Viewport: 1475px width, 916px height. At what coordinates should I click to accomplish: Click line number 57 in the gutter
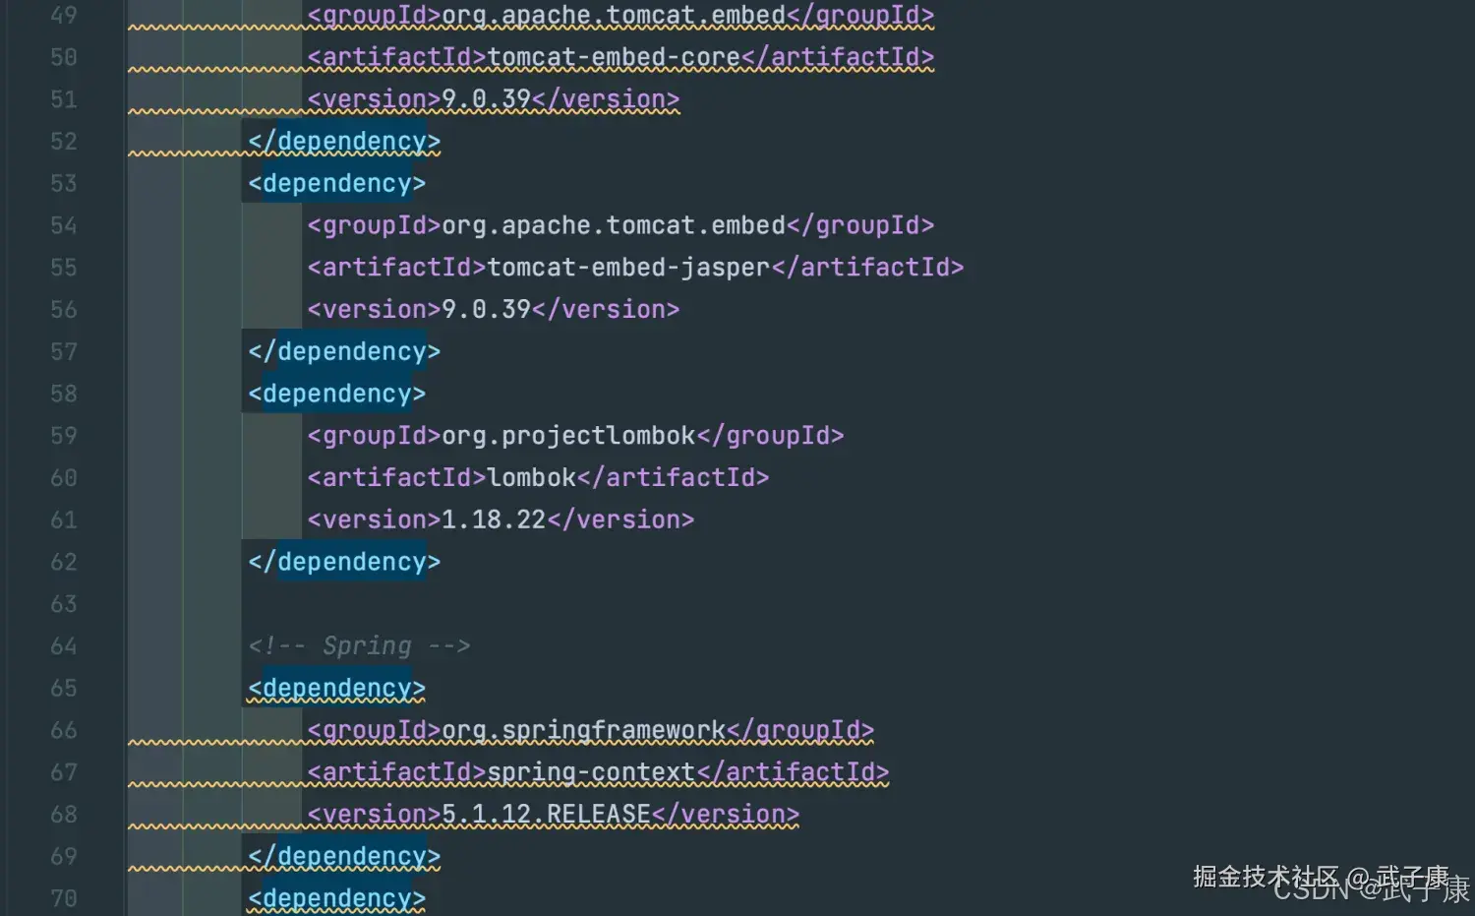tap(64, 352)
